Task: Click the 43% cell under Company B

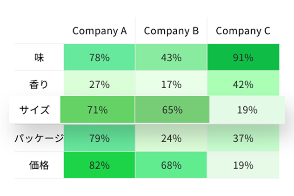Action: point(171,58)
